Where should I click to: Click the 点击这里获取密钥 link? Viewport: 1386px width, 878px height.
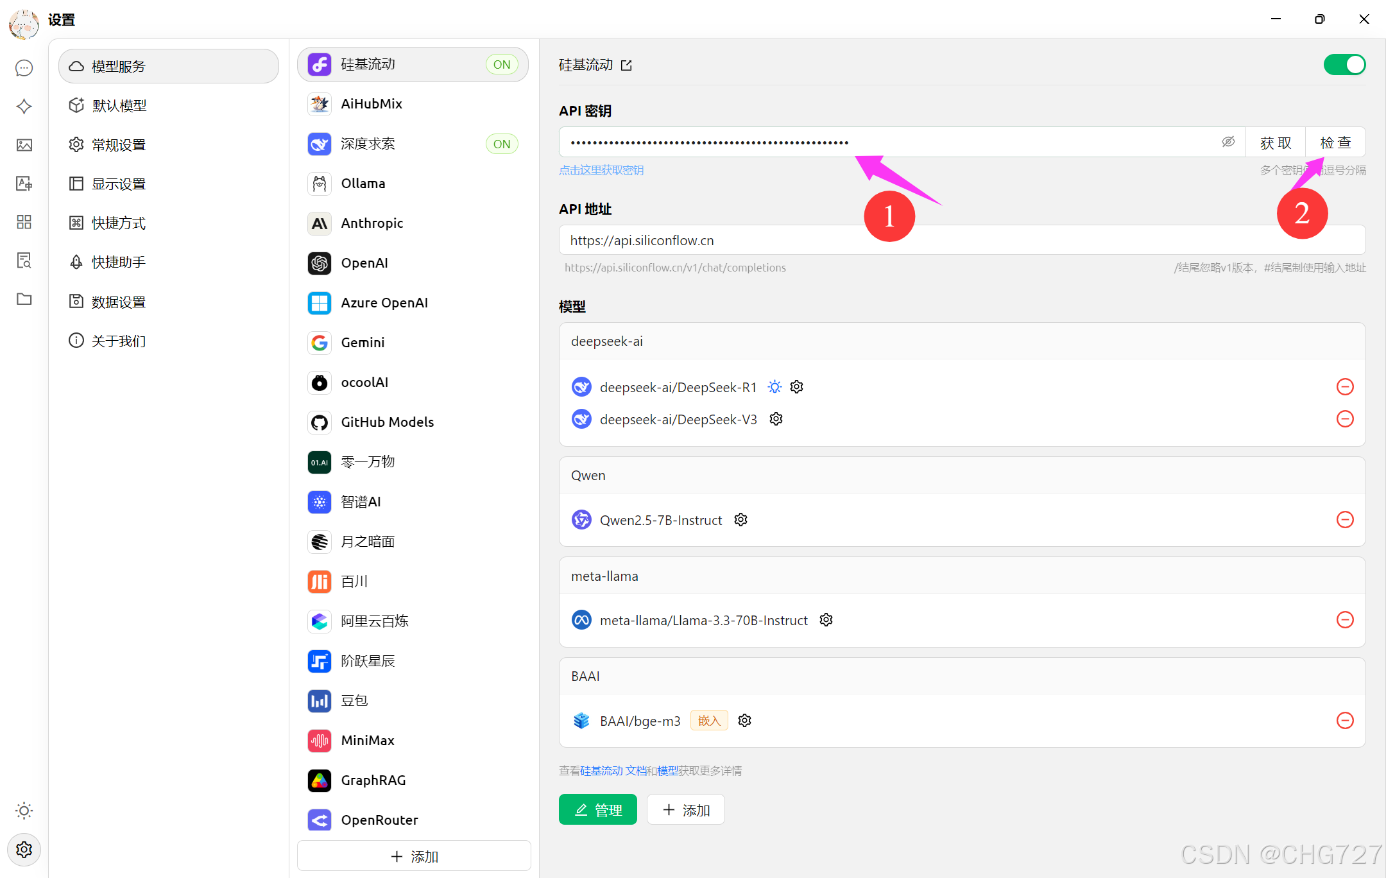coord(601,170)
